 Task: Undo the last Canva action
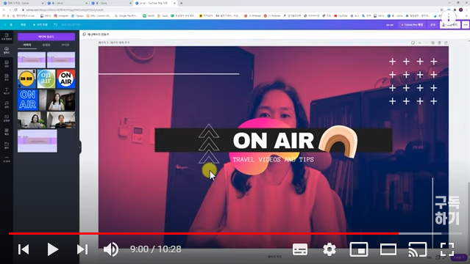pos(55,25)
